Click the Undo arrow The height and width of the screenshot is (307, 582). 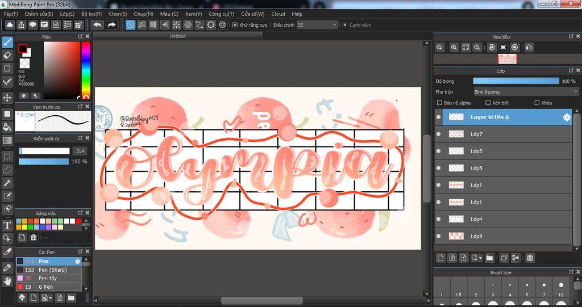[x=98, y=25]
